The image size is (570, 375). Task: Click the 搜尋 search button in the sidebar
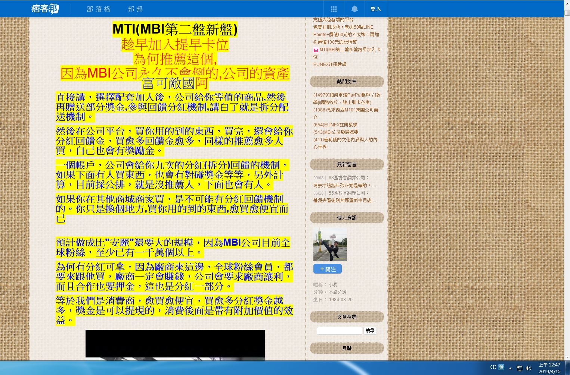(x=370, y=331)
